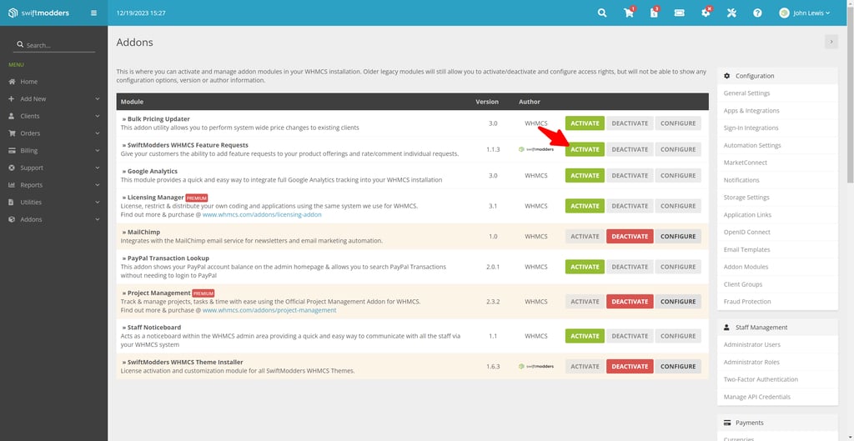Image resolution: width=854 pixels, height=441 pixels.
Task: Open the gear settings icon with alert
Action: (x=706, y=13)
